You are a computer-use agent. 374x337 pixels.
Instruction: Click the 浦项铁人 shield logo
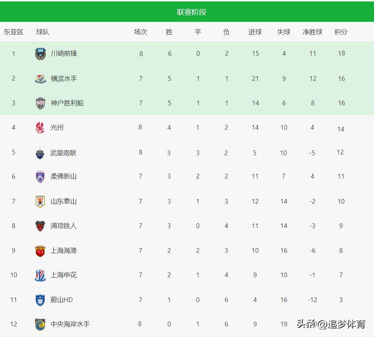click(x=40, y=226)
